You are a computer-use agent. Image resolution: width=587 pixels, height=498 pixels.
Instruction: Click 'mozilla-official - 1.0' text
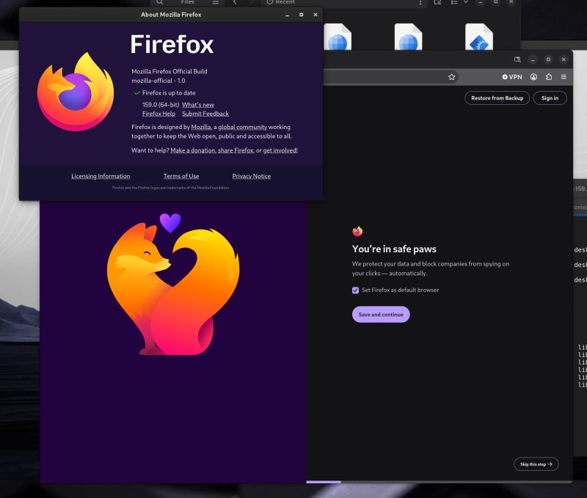point(158,81)
